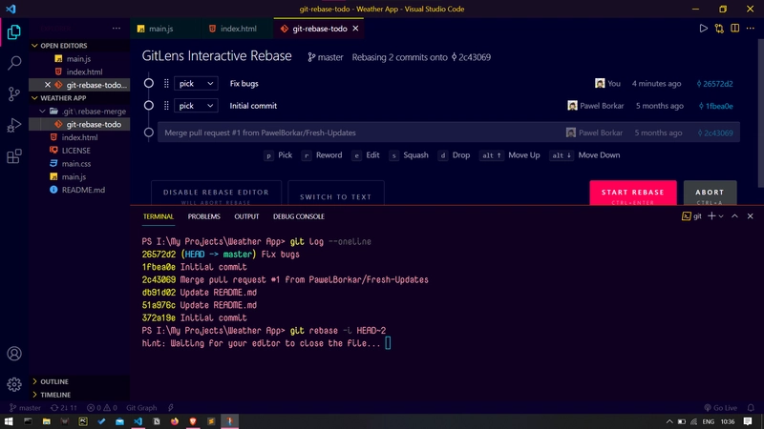Screen dimensions: 764x429
Task: Click the notifications bell in status bar
Action: tap(751, 408)
